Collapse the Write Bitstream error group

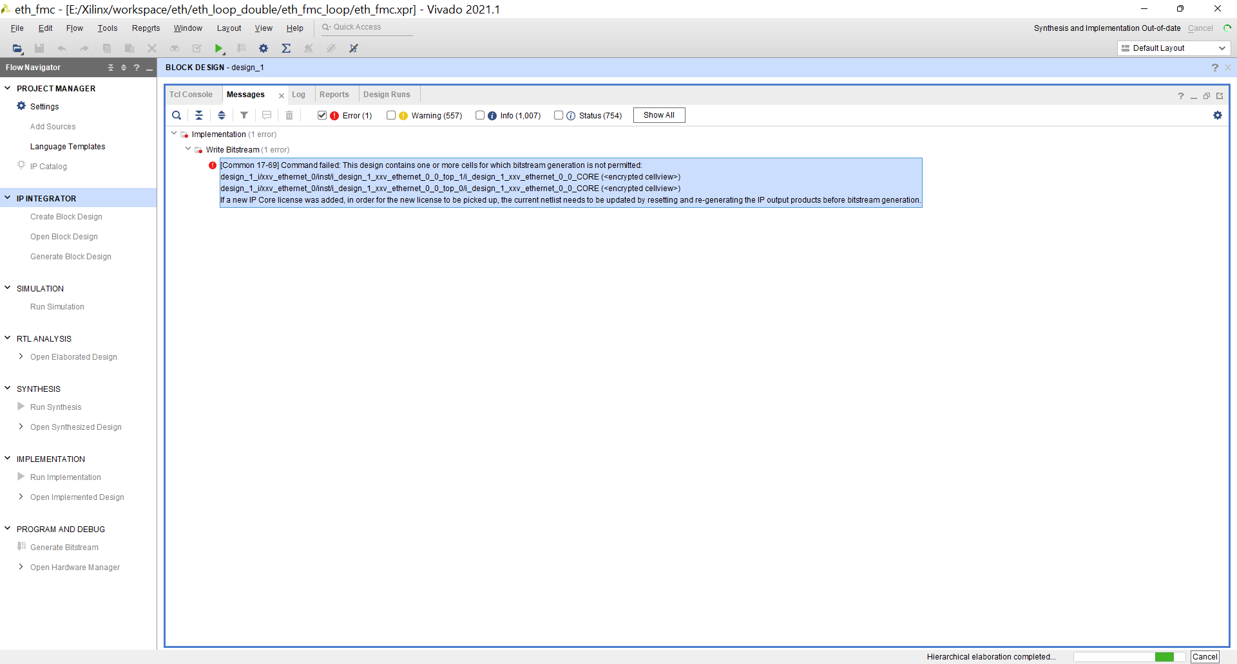187,149
